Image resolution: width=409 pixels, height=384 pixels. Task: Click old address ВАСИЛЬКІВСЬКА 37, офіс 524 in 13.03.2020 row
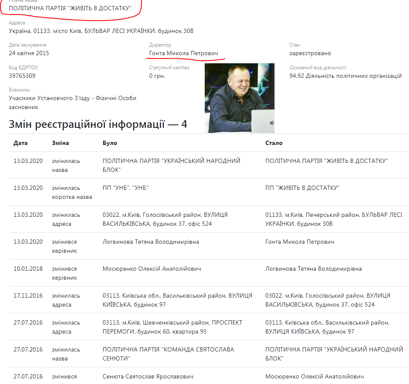[x=165, y=219]
